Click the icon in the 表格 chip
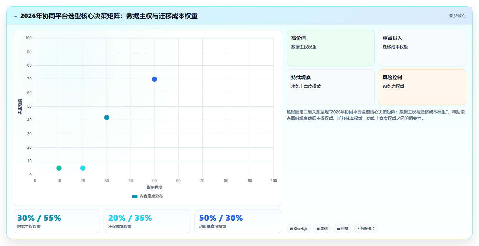Screen dimensions: 479x246 coord(318,229)
